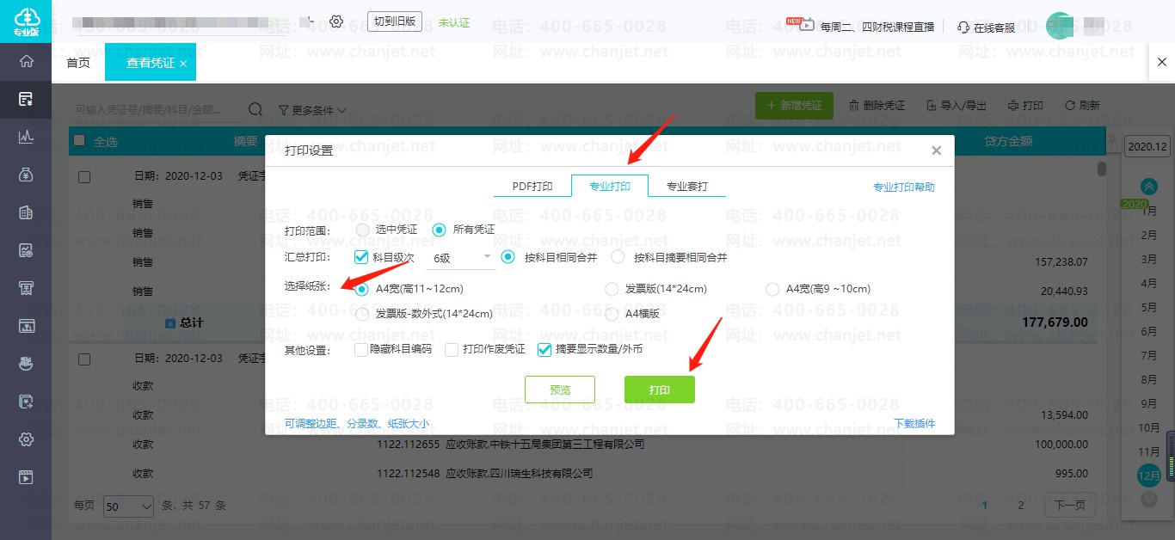The image size is (1175, 540).
Task: Open the 50 per-page dropdown
Action: coord(128,506)
